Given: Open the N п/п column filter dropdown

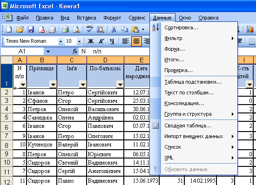Looking at the screenshot, I should (23, 85).
